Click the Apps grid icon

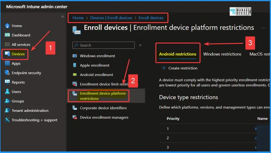click(x=7, y=63)
